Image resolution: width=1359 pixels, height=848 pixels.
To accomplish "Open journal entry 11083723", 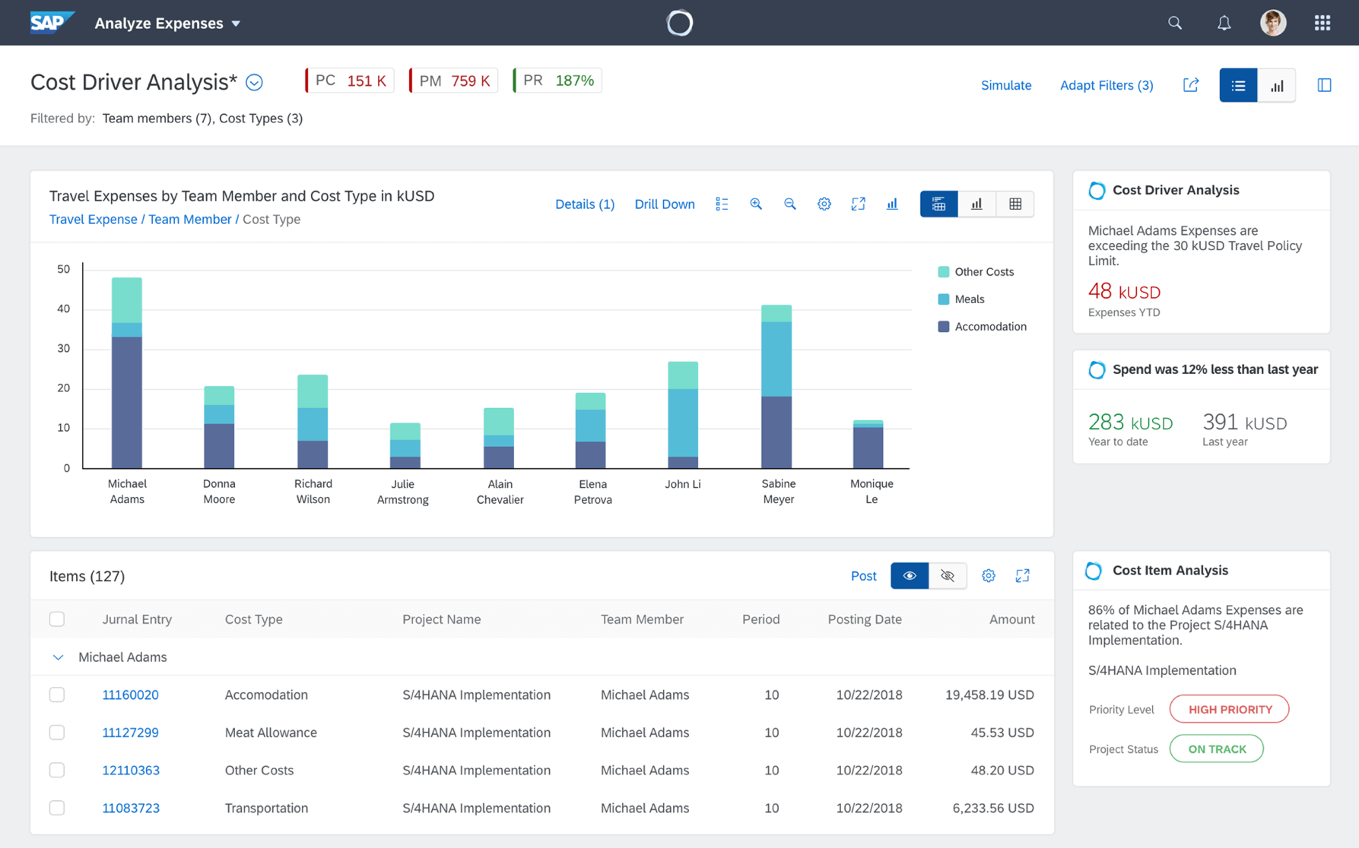I will tap(131, 808).
